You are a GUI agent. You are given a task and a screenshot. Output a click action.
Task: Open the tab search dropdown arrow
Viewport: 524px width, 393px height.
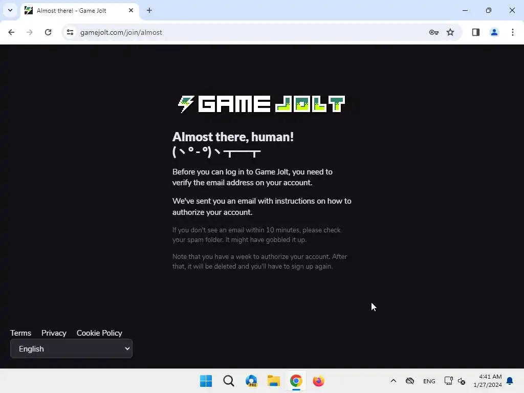tap(10, 10)
